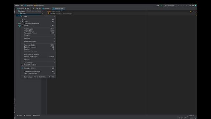Click the warnings indicator in editor corner

click(x=191, y=11)
